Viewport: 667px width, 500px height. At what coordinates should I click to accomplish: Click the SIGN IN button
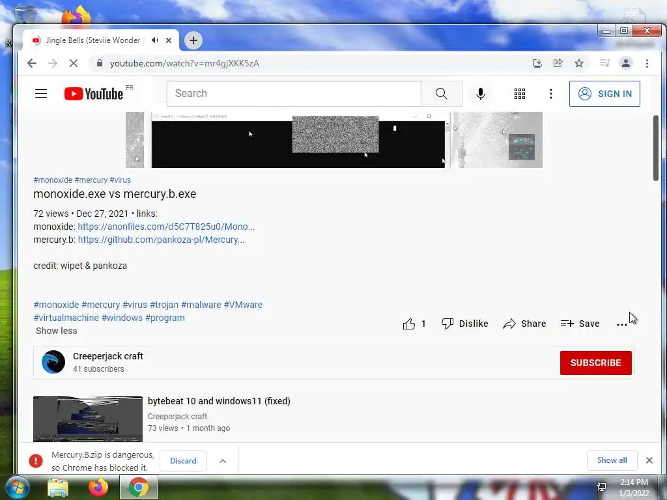[x=604, y=94]
